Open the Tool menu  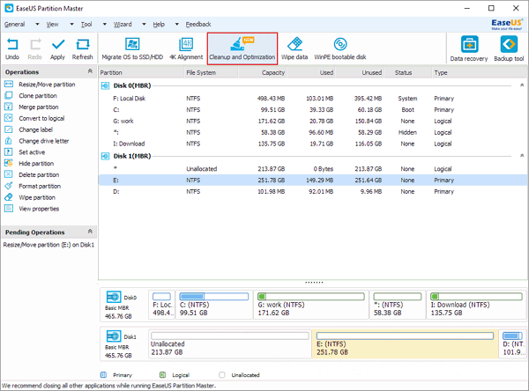(86, 25)
